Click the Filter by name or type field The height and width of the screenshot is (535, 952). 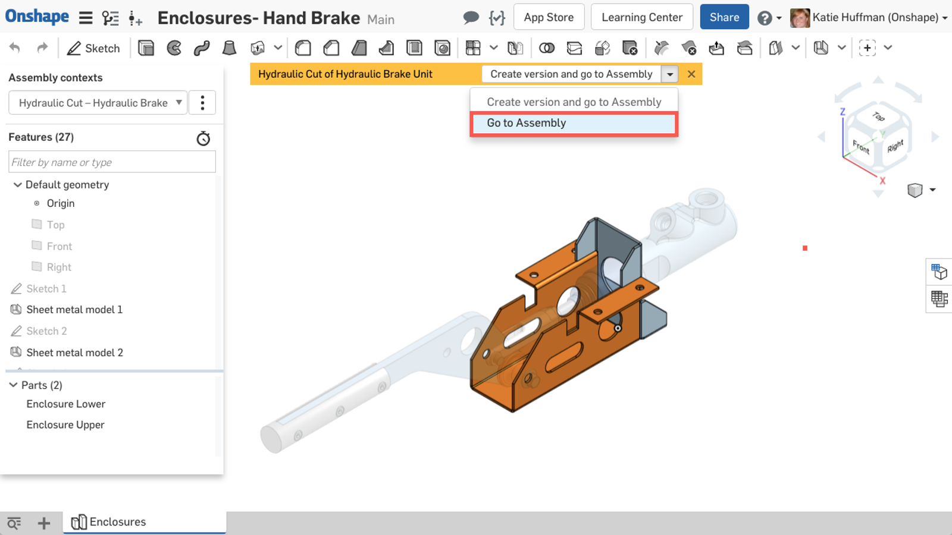click(112, 162)
